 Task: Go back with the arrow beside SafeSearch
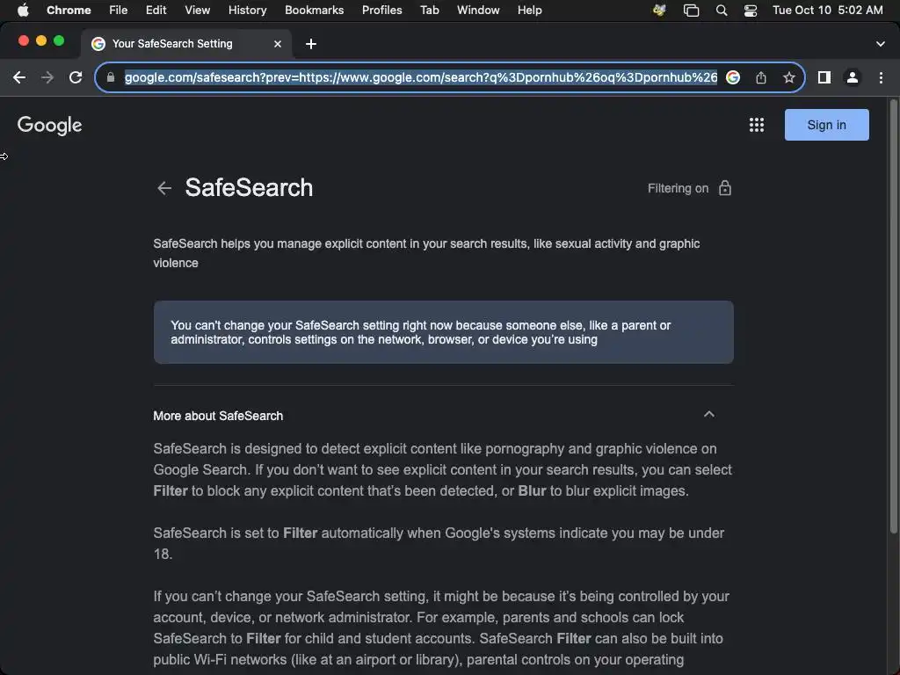click(x=164, y=188)
